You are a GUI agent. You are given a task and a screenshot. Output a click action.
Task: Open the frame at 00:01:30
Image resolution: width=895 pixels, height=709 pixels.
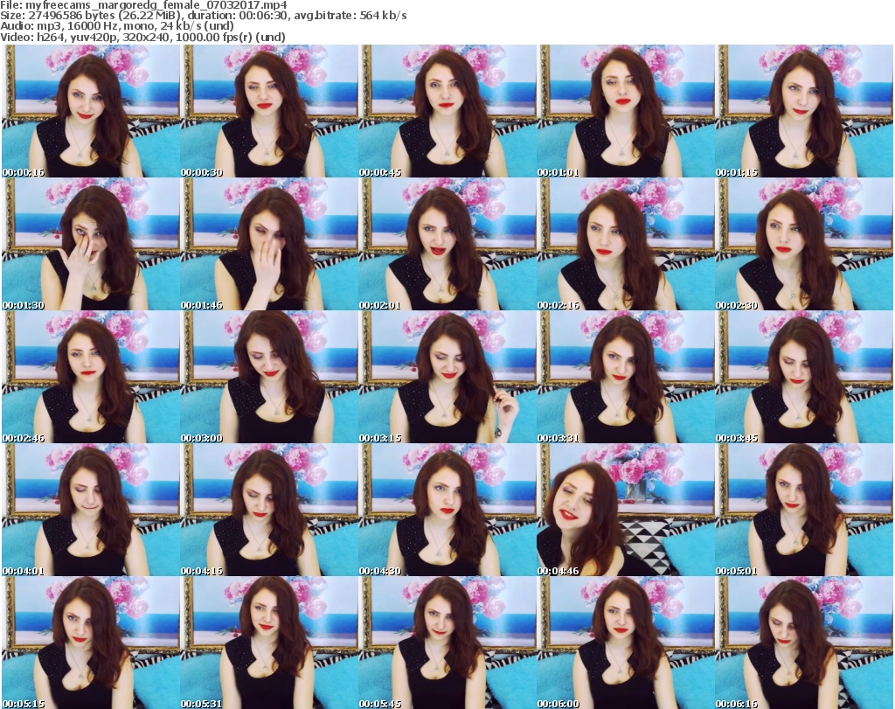91,244
